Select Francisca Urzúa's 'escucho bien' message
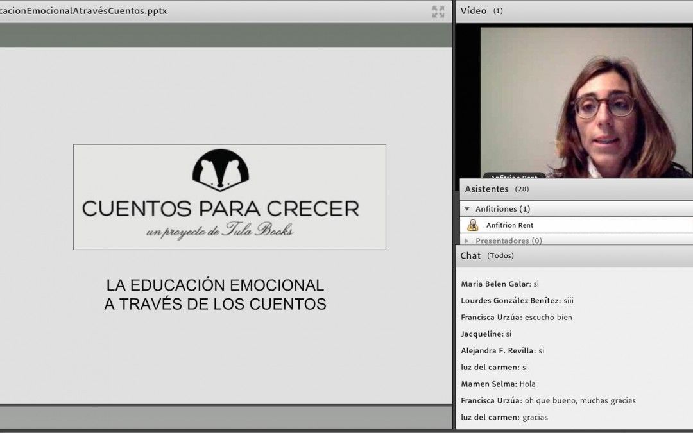Viewport: 693px width, 433px height. [x=516, y=318]
